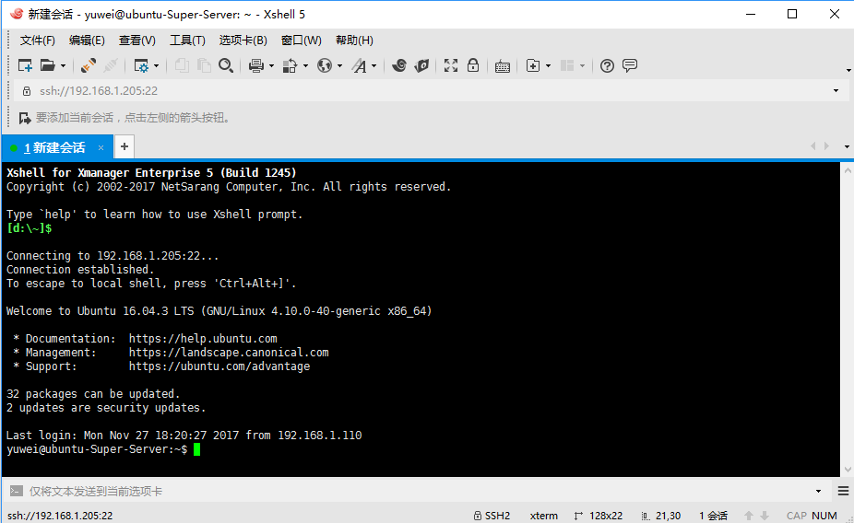The height and width of the screenshot is (523, 854).
Task: Open the 文件(F) menu
Action: click(38, 41)
